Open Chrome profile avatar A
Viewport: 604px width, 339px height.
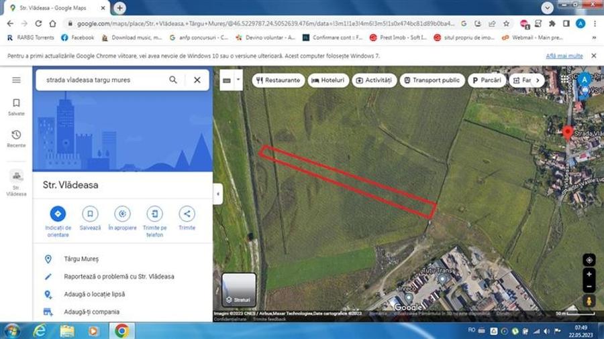[581, 23]
